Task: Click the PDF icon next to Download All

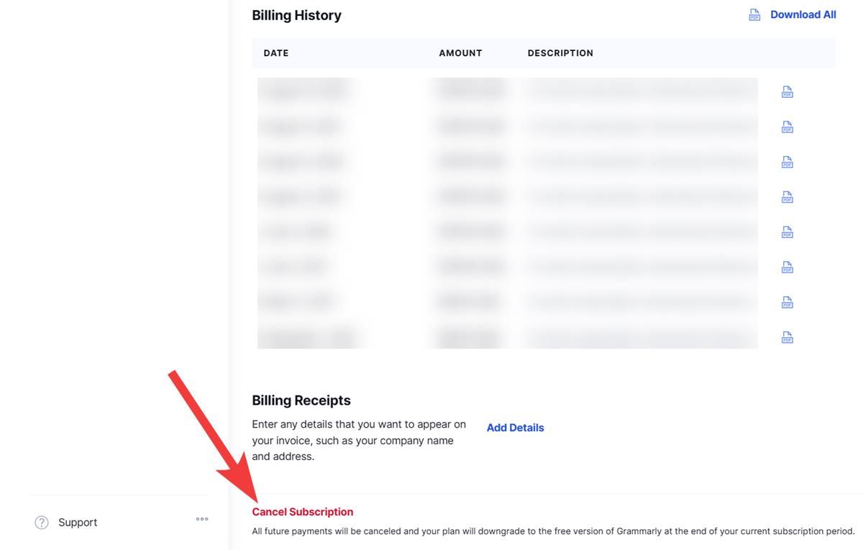Action: click(754, 14)
